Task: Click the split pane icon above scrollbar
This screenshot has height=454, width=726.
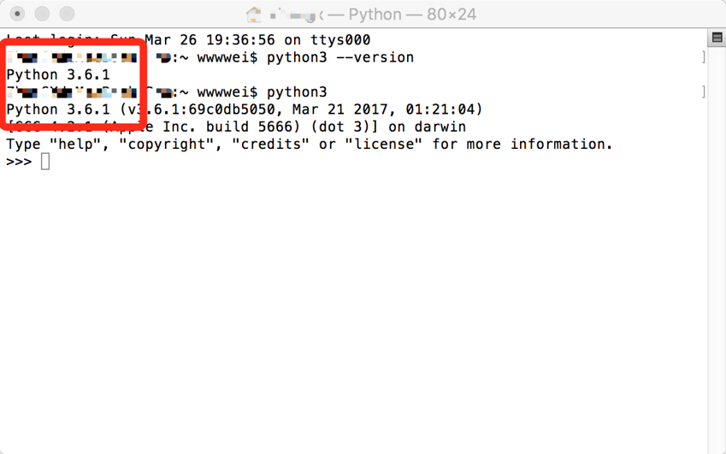Action: tap(717, 38)
